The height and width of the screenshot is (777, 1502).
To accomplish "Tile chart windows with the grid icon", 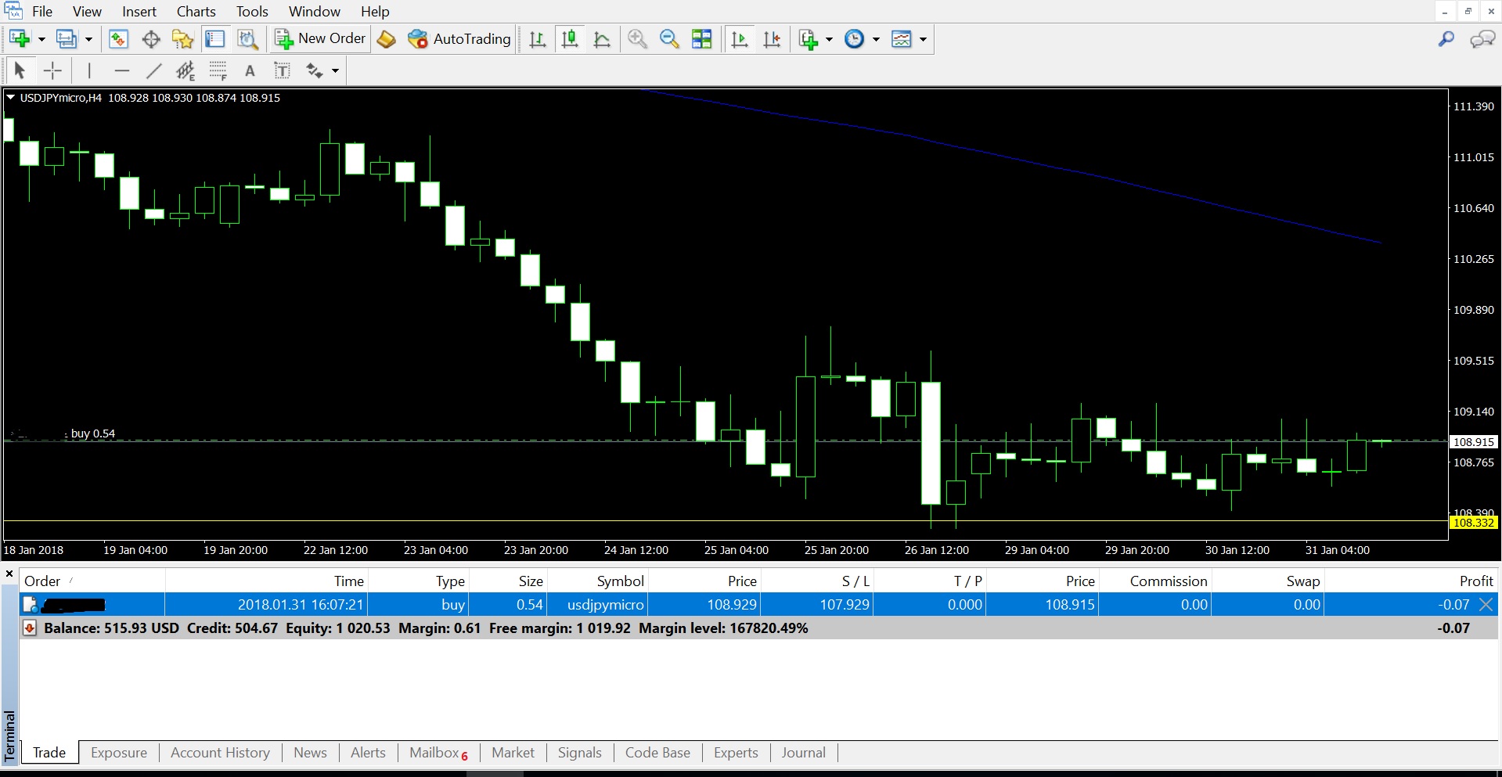I will (x=702, y=39).
